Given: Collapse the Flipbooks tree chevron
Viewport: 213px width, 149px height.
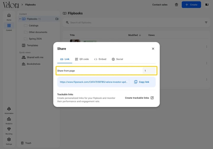Looking at the screenshot, I should click(x=20, y=19).
